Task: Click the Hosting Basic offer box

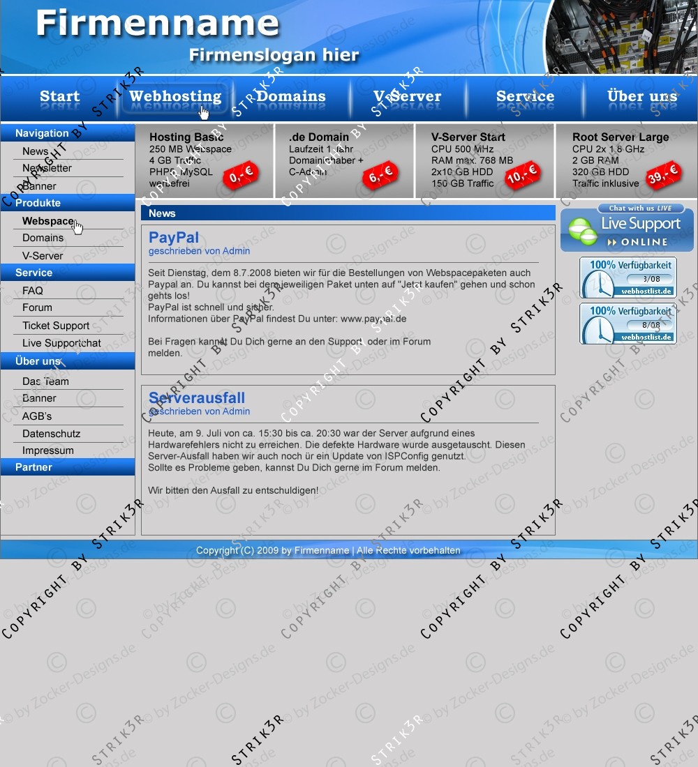Action: tap(205, 160)
